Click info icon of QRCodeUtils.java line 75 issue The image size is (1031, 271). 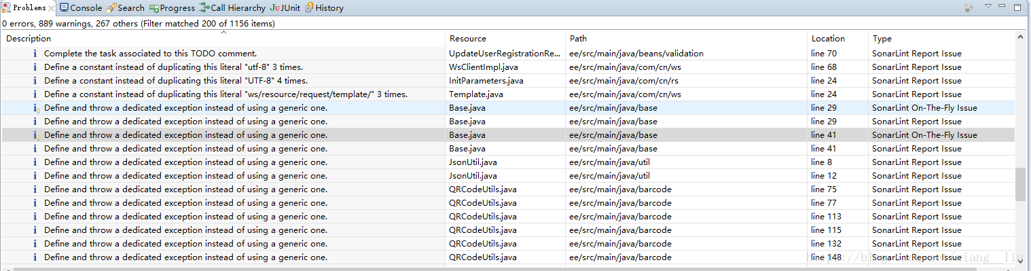(35, 189)
